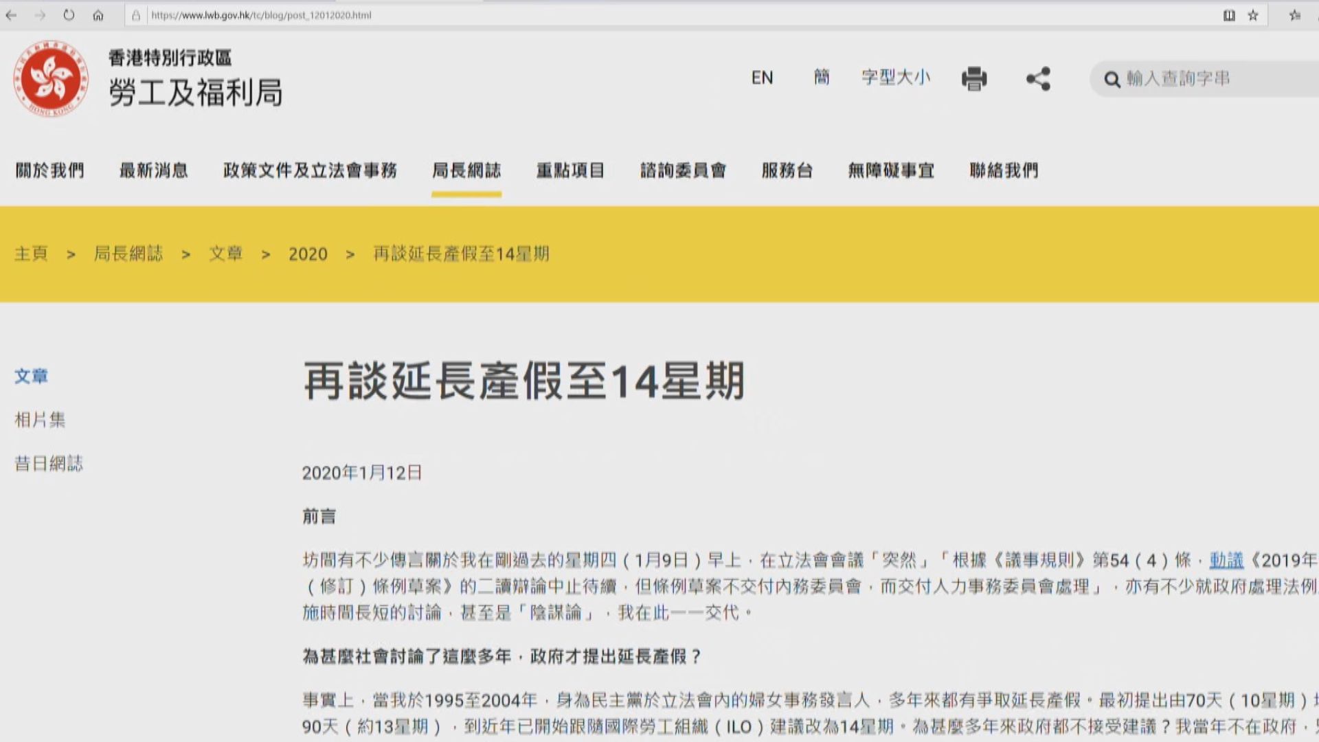Click the browser home icon
The image size is (1319, 742).
point(98,15)
